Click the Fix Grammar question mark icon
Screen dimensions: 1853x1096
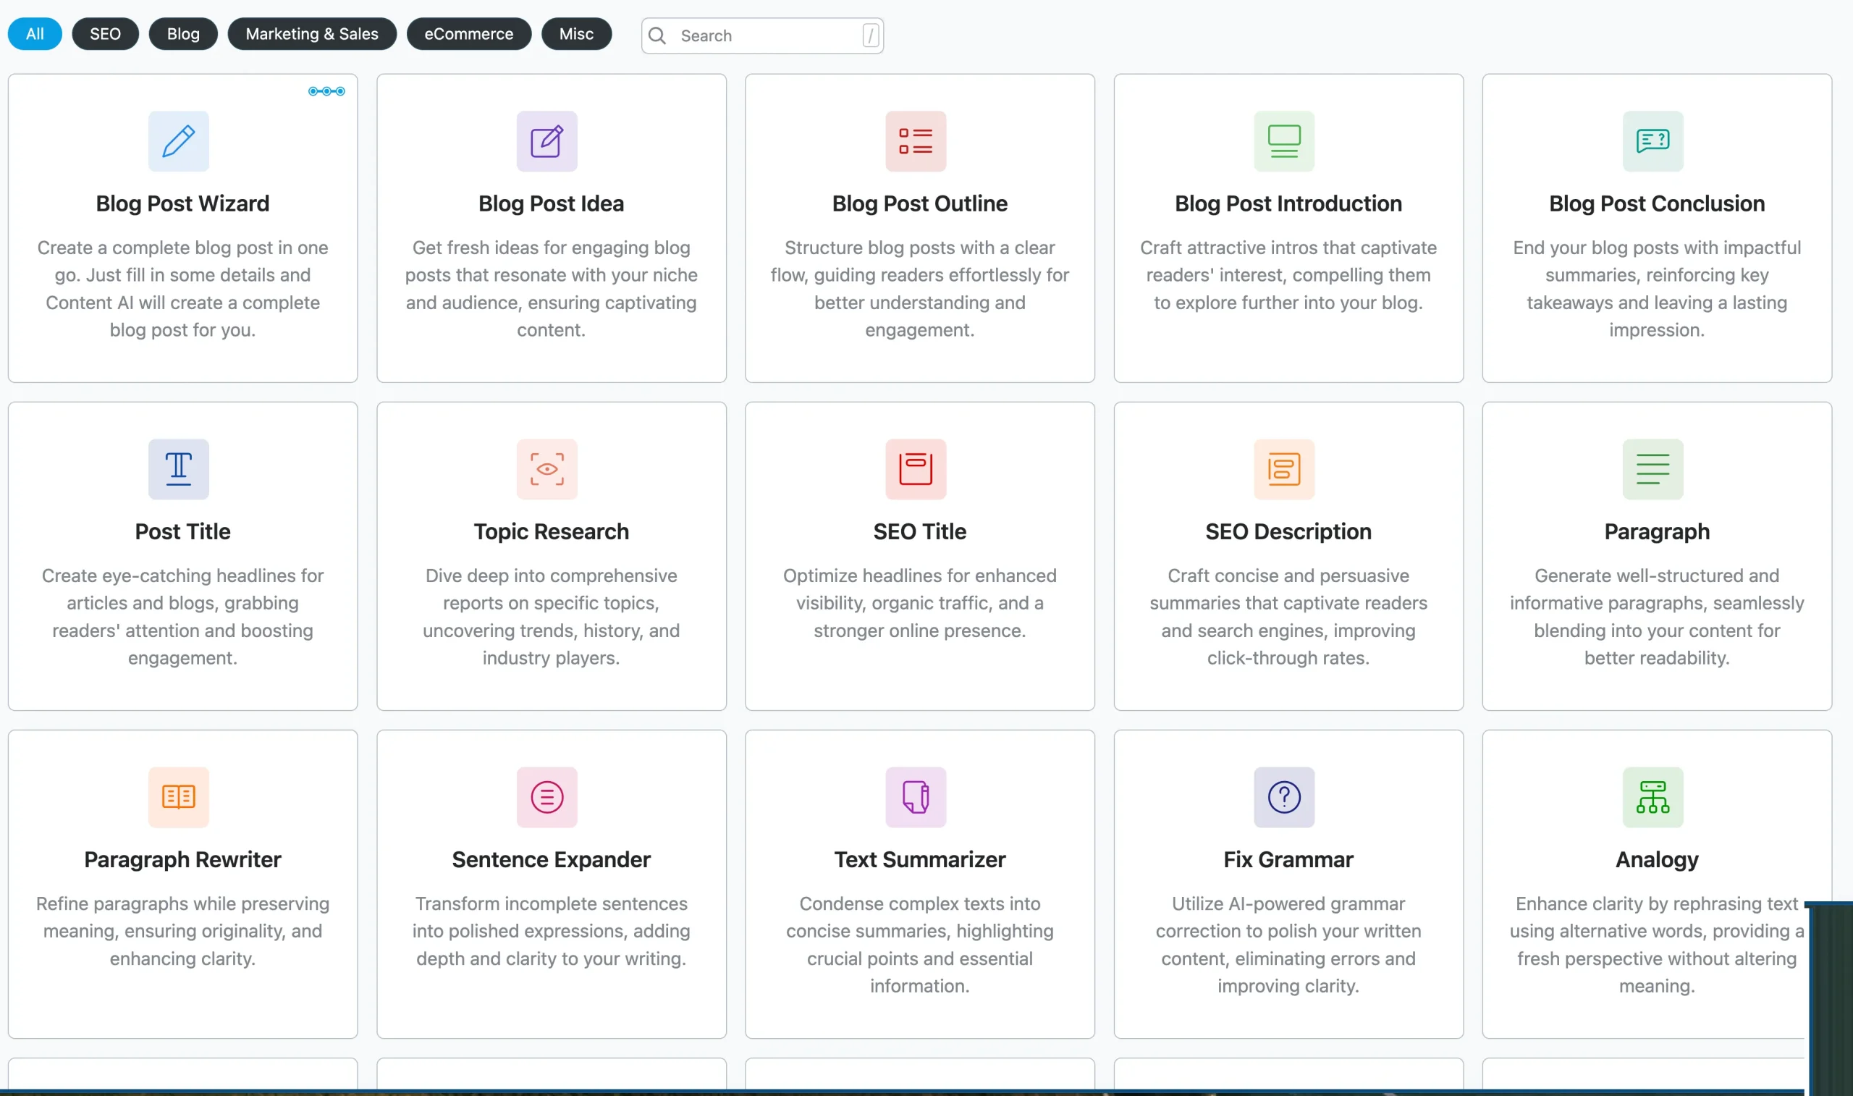(1284, 797)
